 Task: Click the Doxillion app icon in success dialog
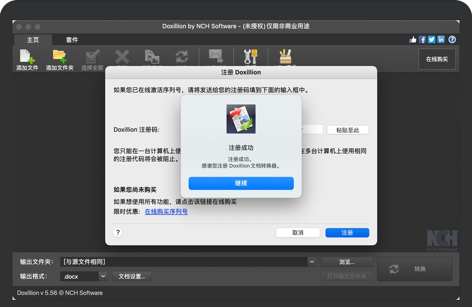click(241, 119)
